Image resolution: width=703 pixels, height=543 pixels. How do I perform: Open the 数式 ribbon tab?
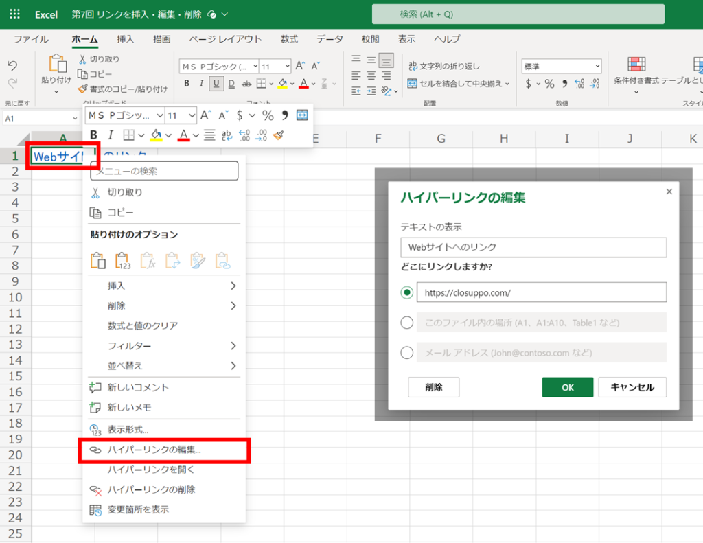(x=289, y=39)
